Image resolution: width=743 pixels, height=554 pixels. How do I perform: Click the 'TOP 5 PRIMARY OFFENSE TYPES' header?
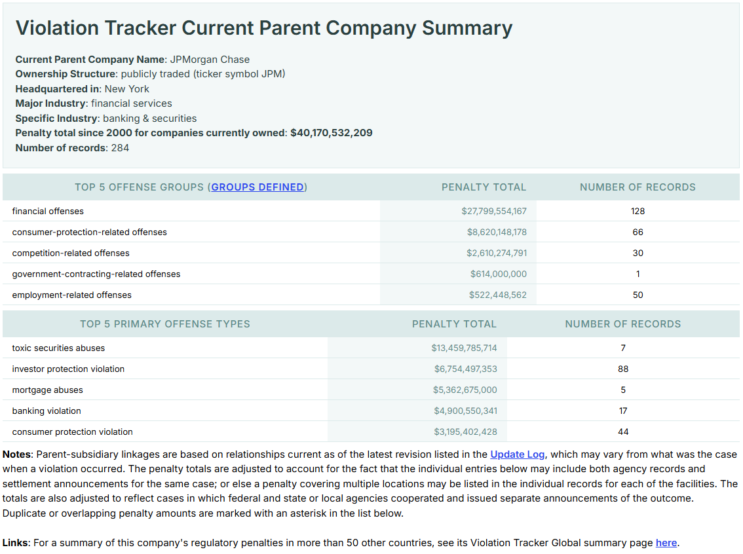point(165,324)
